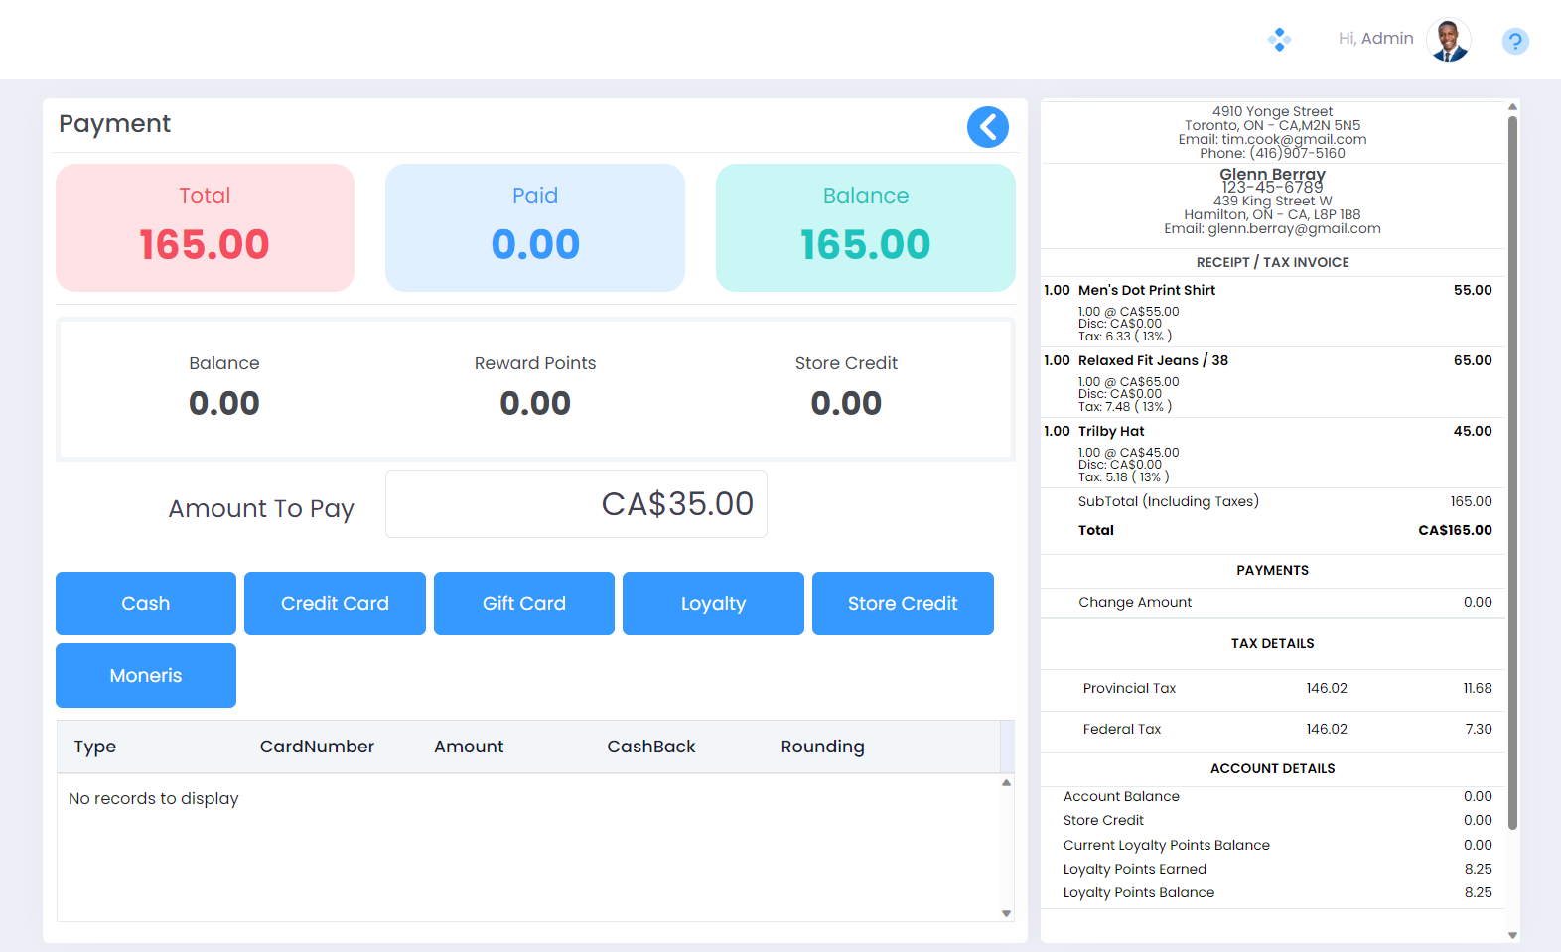Pay using Loyalty points button
The width and height of the screenshot is (1561, 952).
point(713,604)
